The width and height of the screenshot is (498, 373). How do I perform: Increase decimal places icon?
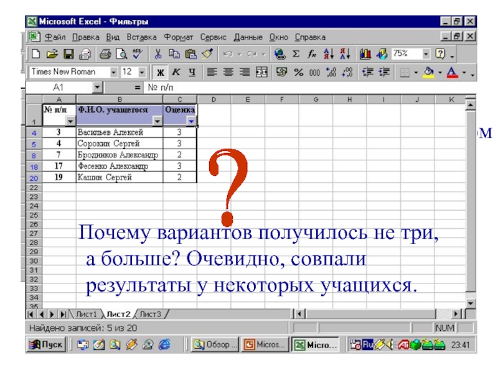(331, 72)
